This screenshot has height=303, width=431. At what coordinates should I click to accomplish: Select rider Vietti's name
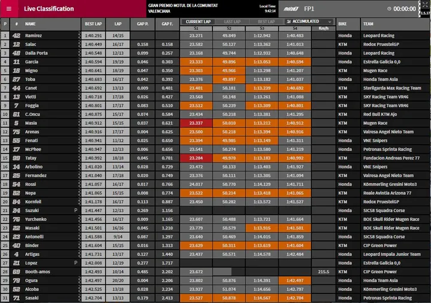pos(31,97)
